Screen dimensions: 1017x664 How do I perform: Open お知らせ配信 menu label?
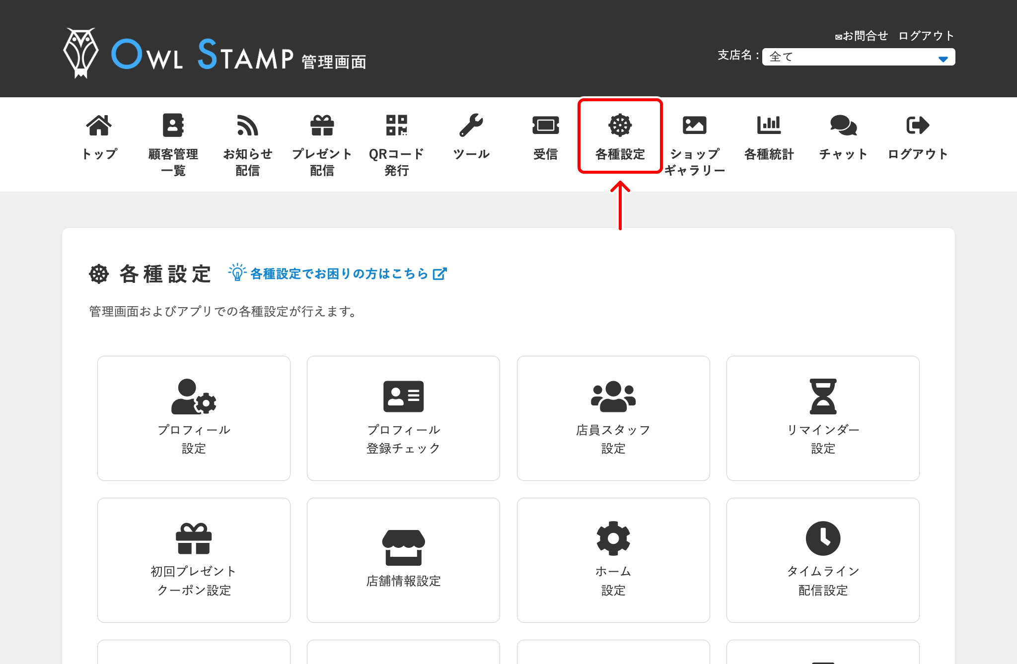(248, 162)
